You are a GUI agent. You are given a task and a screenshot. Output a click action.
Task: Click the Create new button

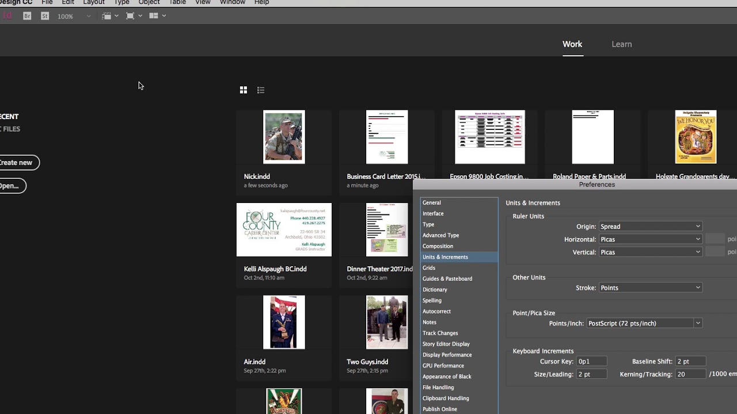(18, 163)
